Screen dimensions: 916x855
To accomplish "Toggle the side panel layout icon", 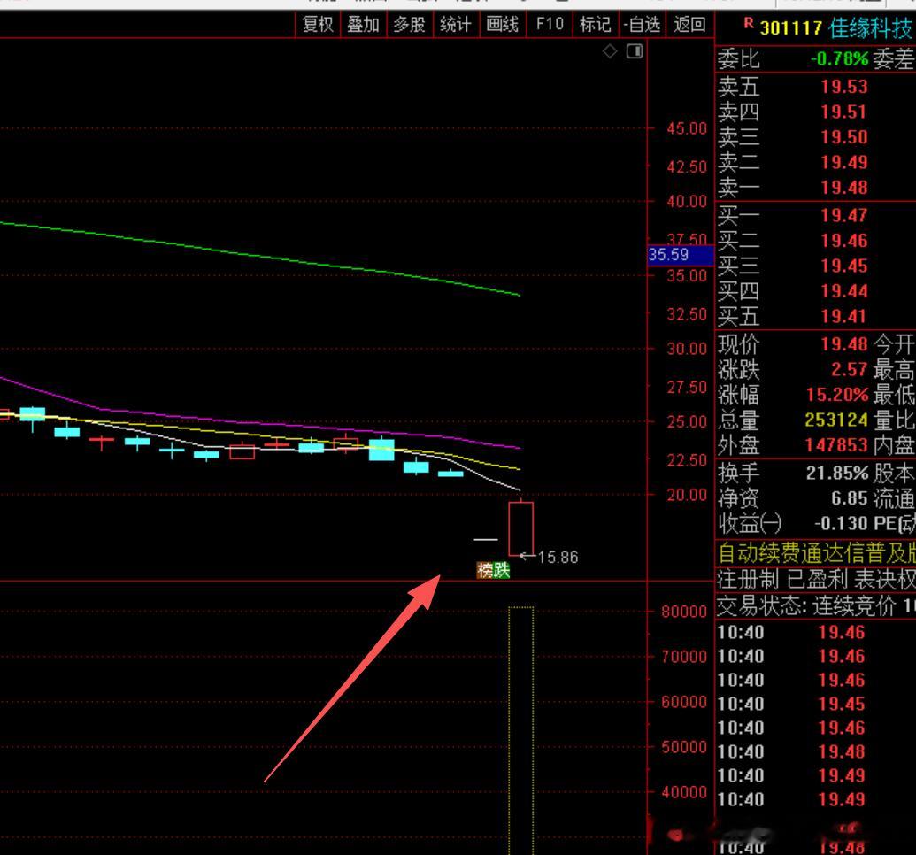I will tap(635, 51).
